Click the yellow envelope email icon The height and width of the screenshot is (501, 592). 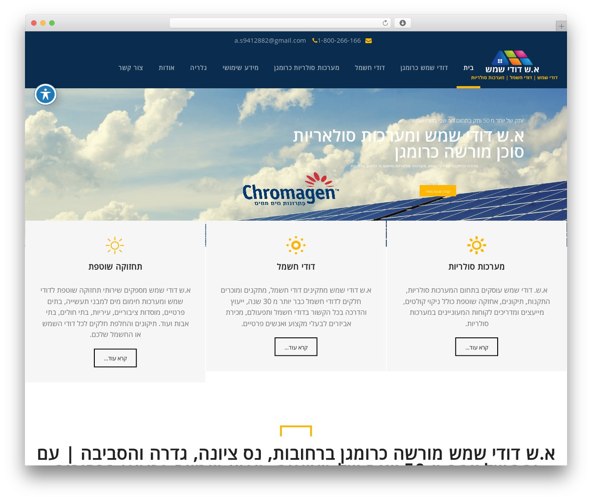click(369, 41)
